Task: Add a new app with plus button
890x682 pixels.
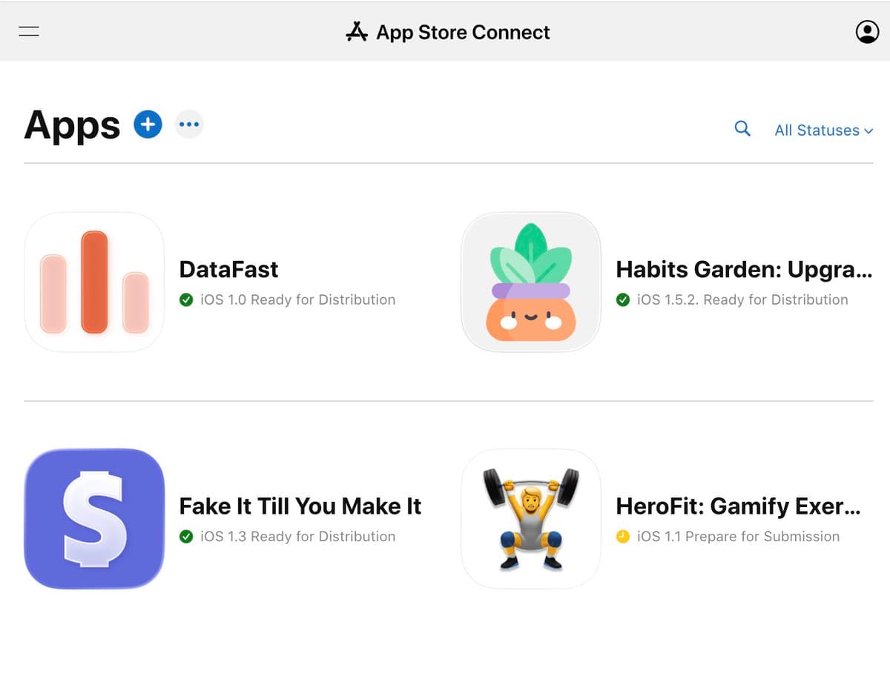Action: pos(148,124)
